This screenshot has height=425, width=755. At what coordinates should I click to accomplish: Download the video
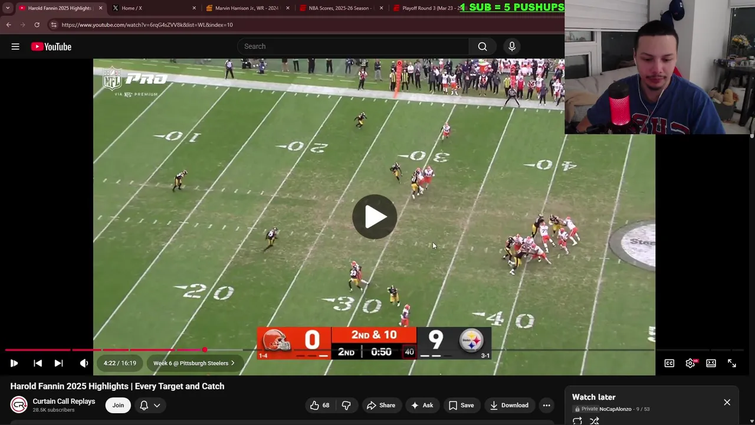tap(508, 405)
